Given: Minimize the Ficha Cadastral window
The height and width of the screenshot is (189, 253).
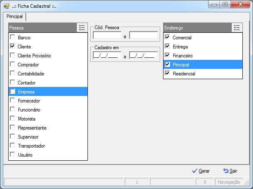Looking at the screenshot, I should click(x=214, y=5).
